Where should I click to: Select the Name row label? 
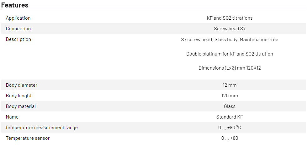tap(12, 117)
